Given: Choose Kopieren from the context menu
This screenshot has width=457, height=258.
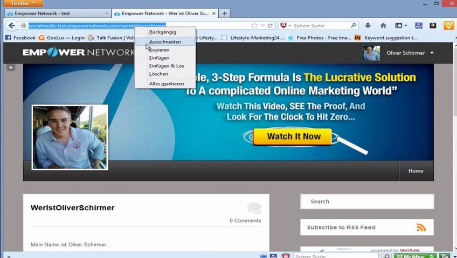Looking at the screenshot, I should pos(159,49).
